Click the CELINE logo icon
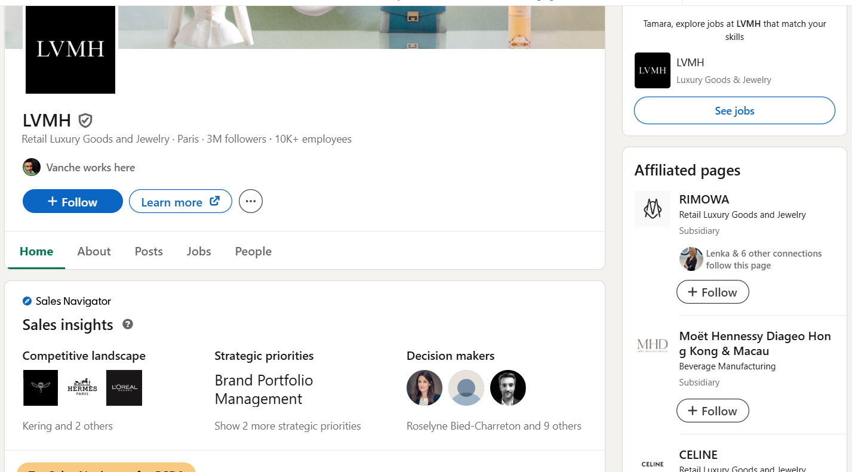852x472 pixels. 653,464
